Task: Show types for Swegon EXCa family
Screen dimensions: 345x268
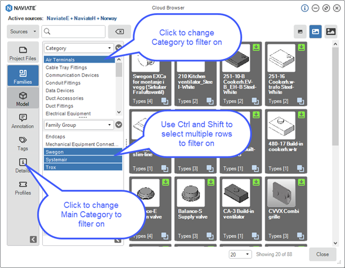Action: (x=165, y=101)
